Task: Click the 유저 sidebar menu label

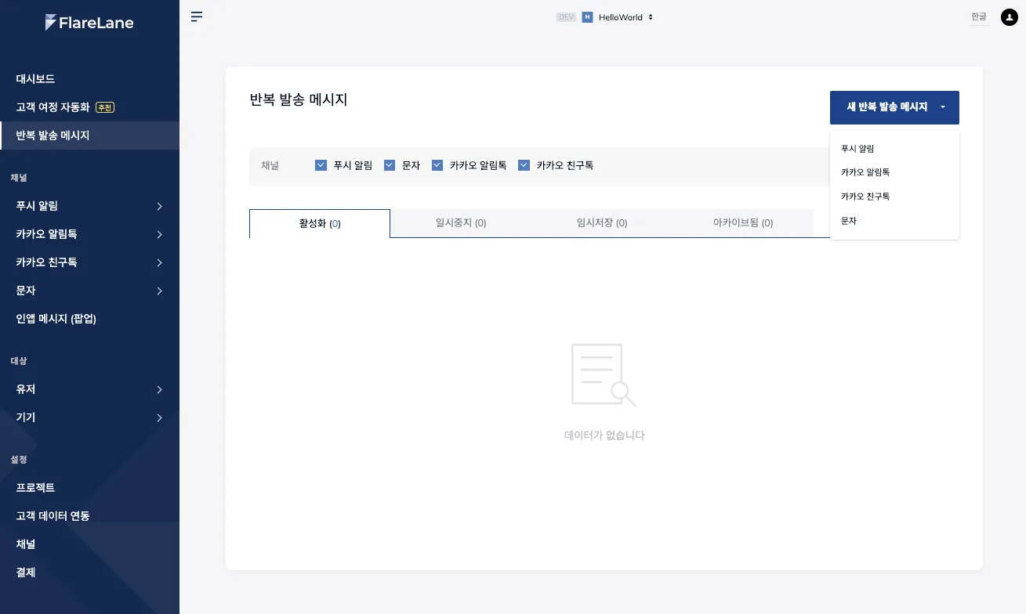Action: tap(26, 389)
